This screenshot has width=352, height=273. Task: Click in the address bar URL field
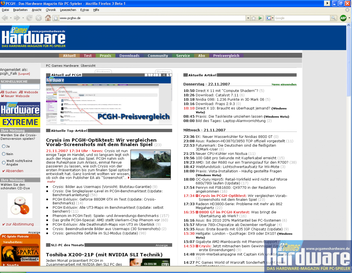click(x=152, y=18)
